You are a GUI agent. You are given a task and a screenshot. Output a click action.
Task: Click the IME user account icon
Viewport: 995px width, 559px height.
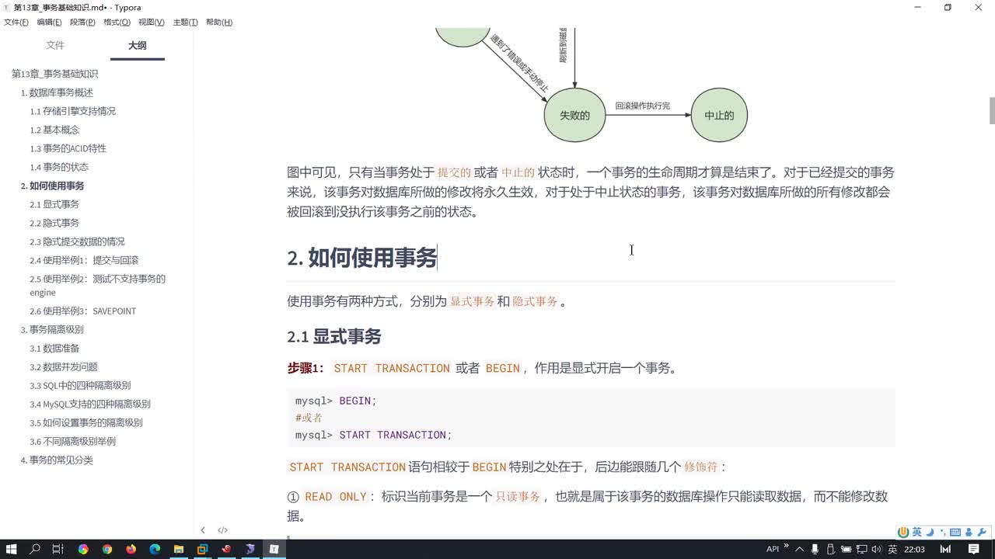coord(969,533)
